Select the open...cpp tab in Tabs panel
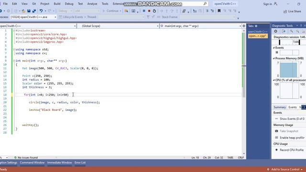Viewport: 306px width, 172px height. (258, 36)
